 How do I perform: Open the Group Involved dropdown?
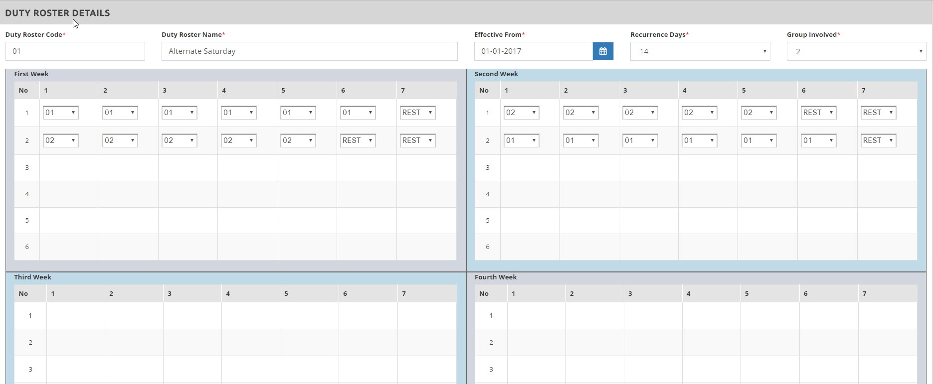pos(857,51)
